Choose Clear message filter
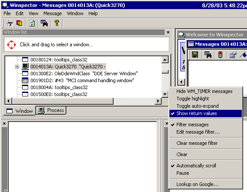This screenshot has width=247, height=192. [x=205, y=143]
